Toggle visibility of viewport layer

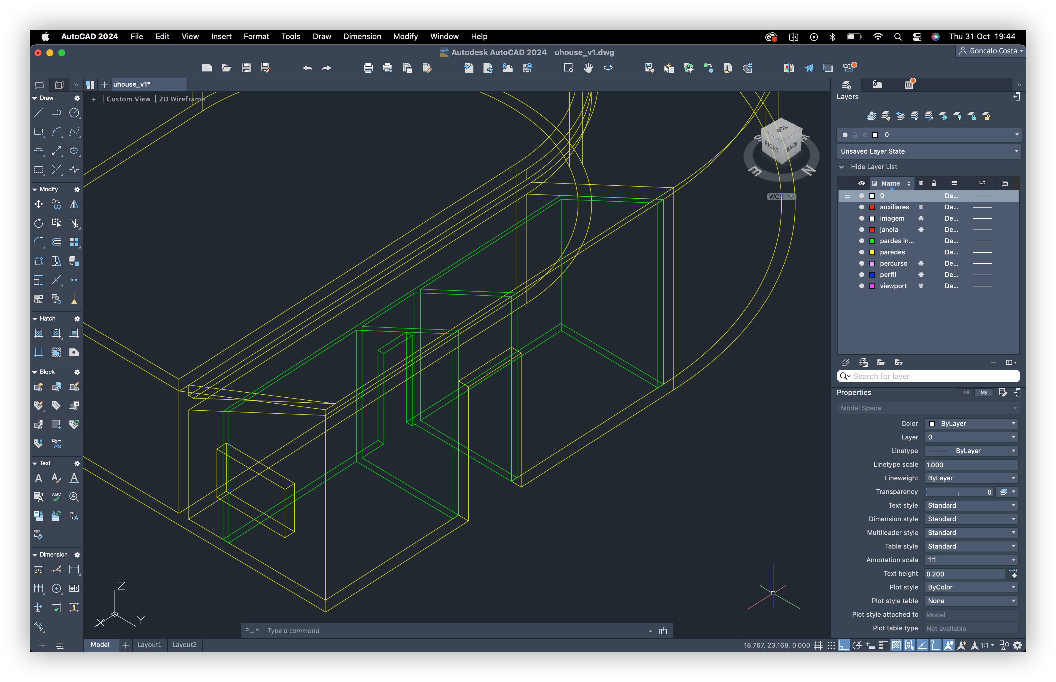(x=861, y=286)
